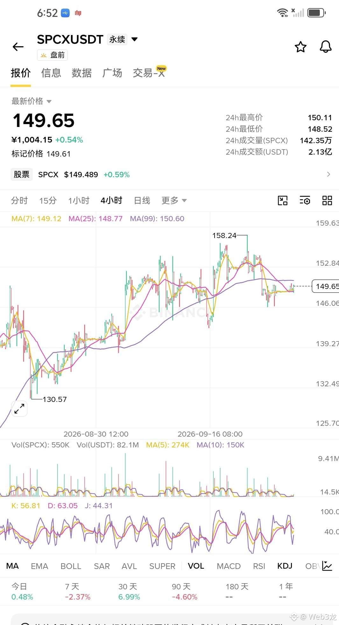Open price alert bell icon
The image size is (339, 625).
326,47
